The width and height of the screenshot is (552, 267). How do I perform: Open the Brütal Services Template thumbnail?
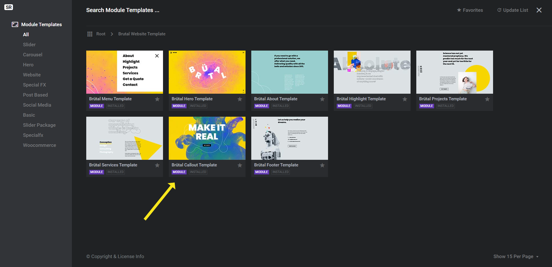pos(124,138)
